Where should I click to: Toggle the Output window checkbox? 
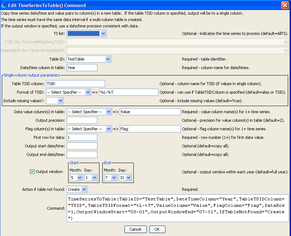[x=32, y=172]
